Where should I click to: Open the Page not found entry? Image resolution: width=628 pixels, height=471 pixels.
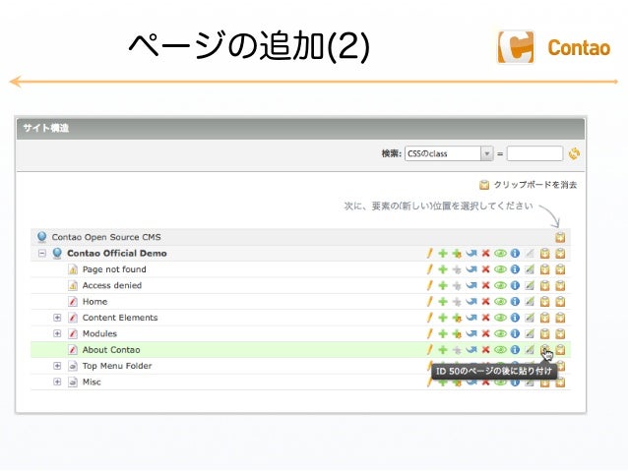pos(114,269)
